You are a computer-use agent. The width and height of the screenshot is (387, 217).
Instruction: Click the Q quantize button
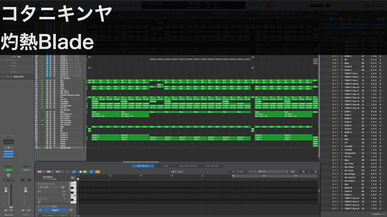63,187
